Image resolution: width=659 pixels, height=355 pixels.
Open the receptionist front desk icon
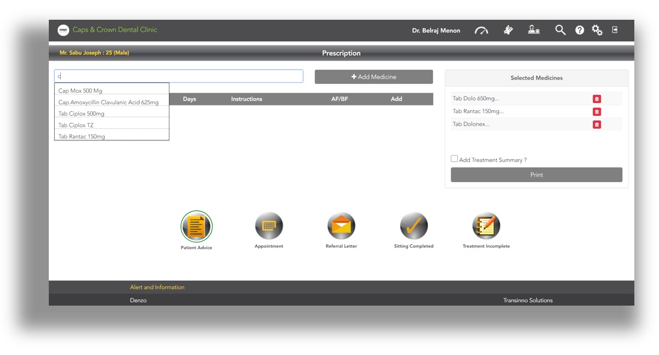tap(533, 30)
